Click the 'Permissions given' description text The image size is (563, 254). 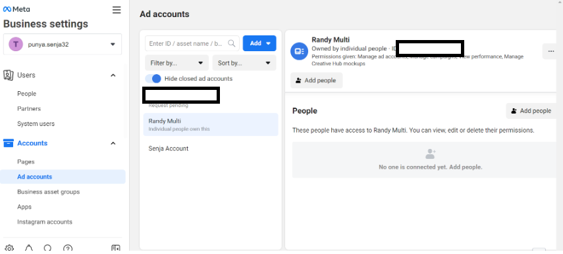(417, 60)
